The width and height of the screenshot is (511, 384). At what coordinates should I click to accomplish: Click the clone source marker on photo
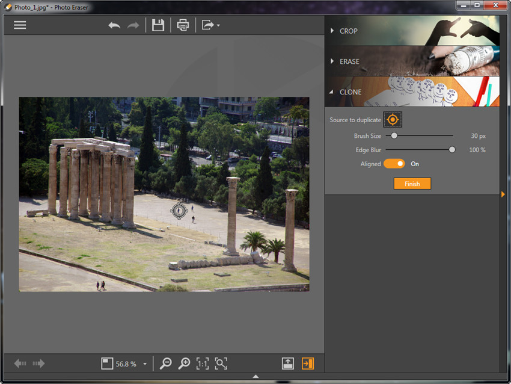179,211
